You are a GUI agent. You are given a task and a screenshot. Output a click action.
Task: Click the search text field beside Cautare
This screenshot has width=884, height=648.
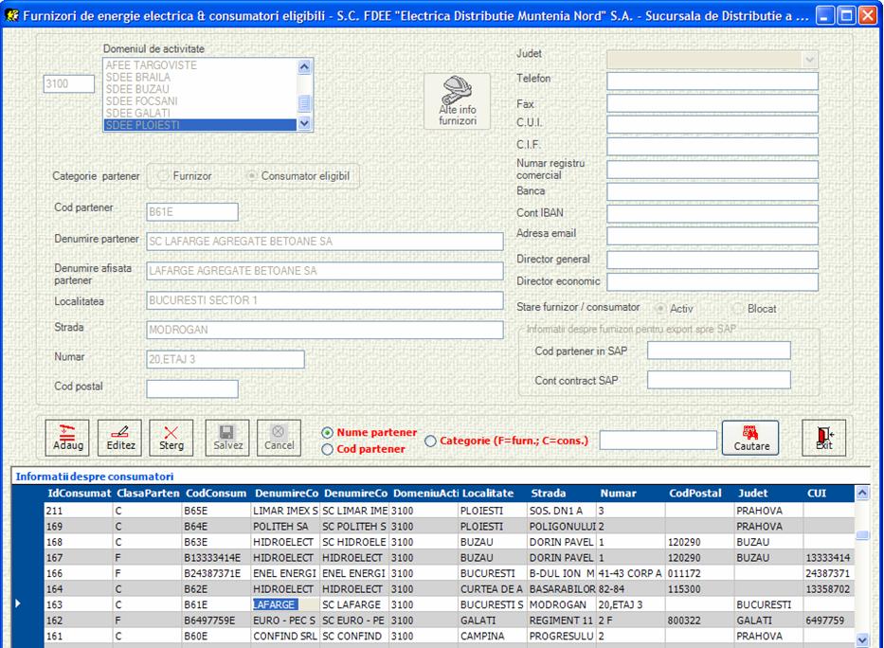coord(658,440)
